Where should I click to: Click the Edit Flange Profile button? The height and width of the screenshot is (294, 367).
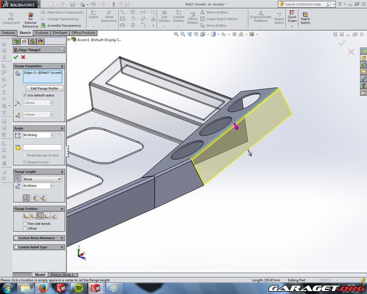coord(44,88)
